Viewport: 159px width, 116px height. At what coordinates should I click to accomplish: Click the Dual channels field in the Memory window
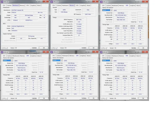click(88, 10)
